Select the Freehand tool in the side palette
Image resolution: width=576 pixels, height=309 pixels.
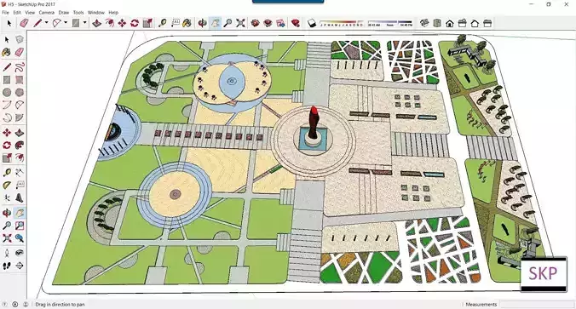20,66
